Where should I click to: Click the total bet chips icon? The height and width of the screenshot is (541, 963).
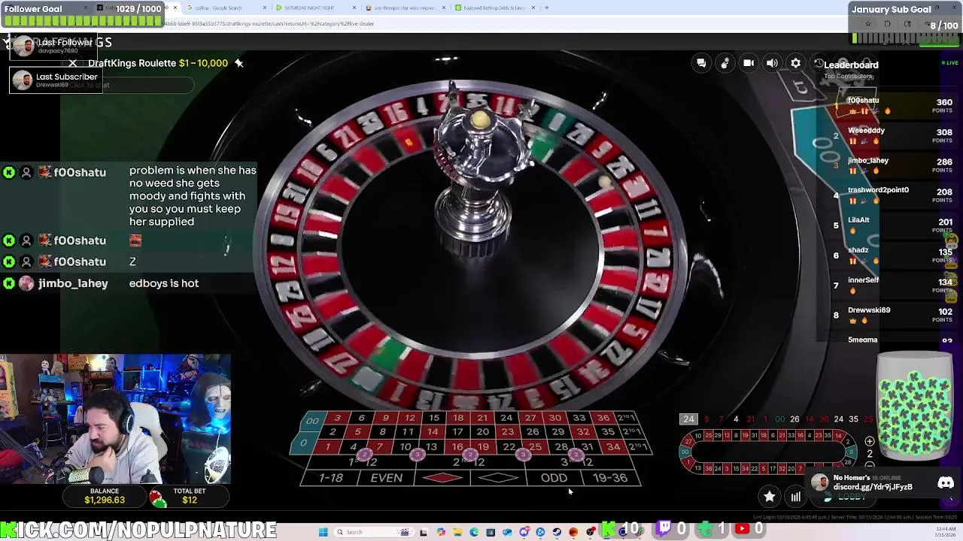click(x=156, y=497)
